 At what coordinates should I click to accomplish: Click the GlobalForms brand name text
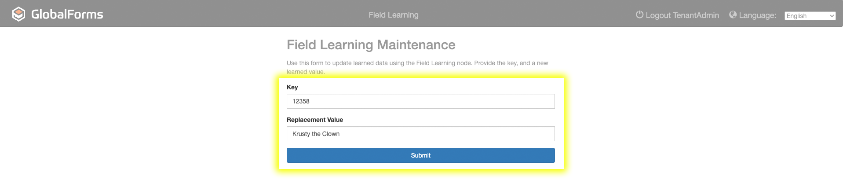click(x=67, y=15)
